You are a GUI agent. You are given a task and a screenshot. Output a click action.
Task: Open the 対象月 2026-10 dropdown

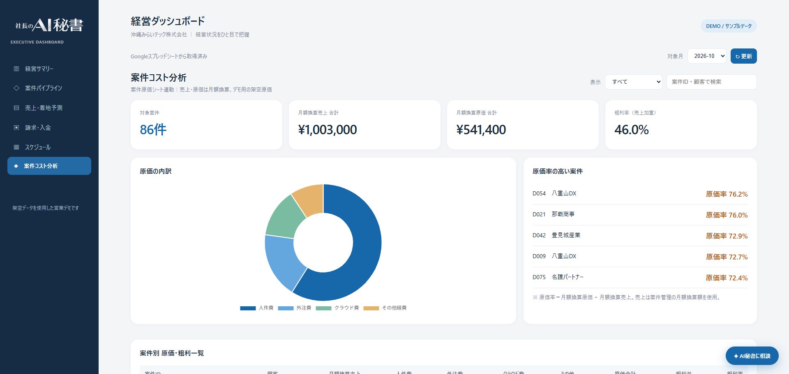click(707, 56)
